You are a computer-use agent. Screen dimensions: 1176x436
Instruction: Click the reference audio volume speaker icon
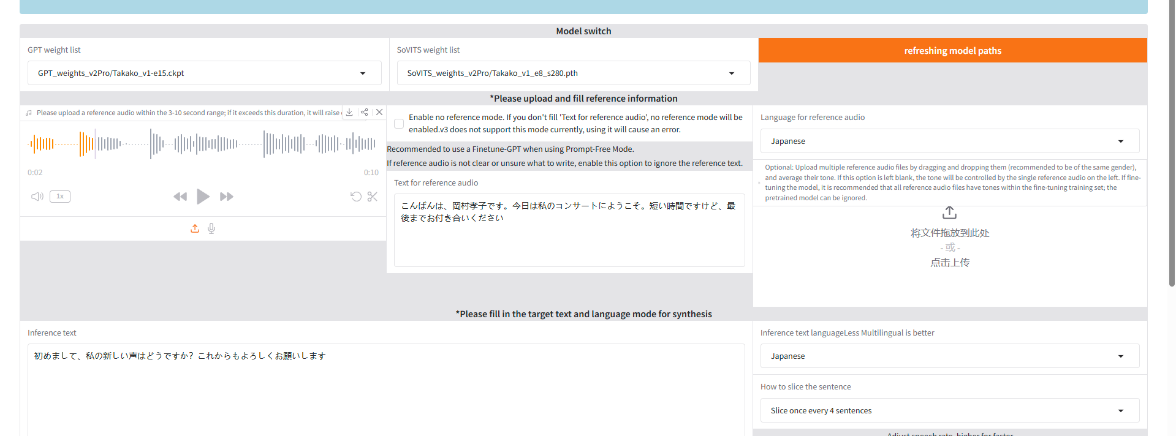[x=37, y=197]
